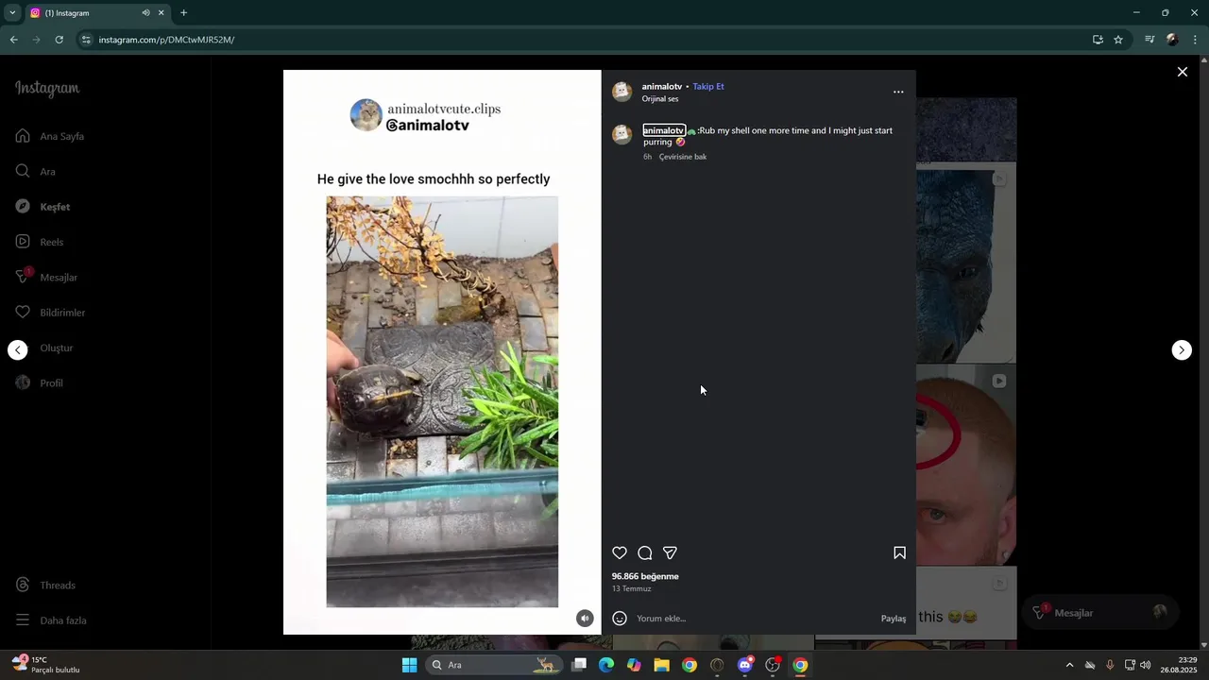Image resolution: width=1209 pixels, height=680 pixels.
Task: Open Mesajlar in the sidebar
Action: click(46, 278)
